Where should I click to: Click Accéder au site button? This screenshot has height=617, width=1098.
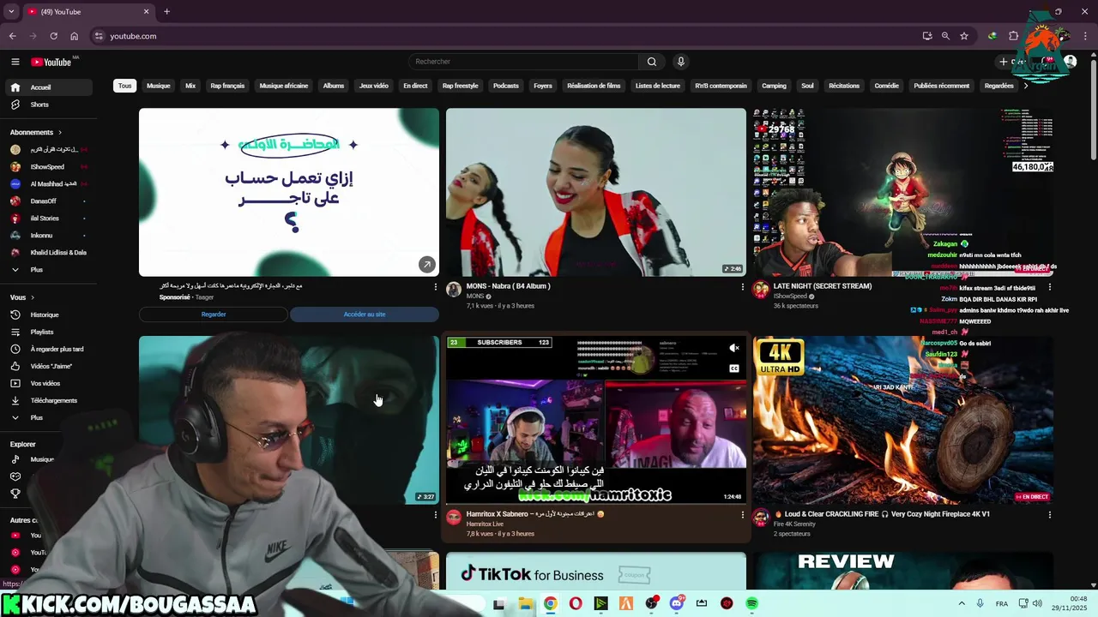[365, 314]
